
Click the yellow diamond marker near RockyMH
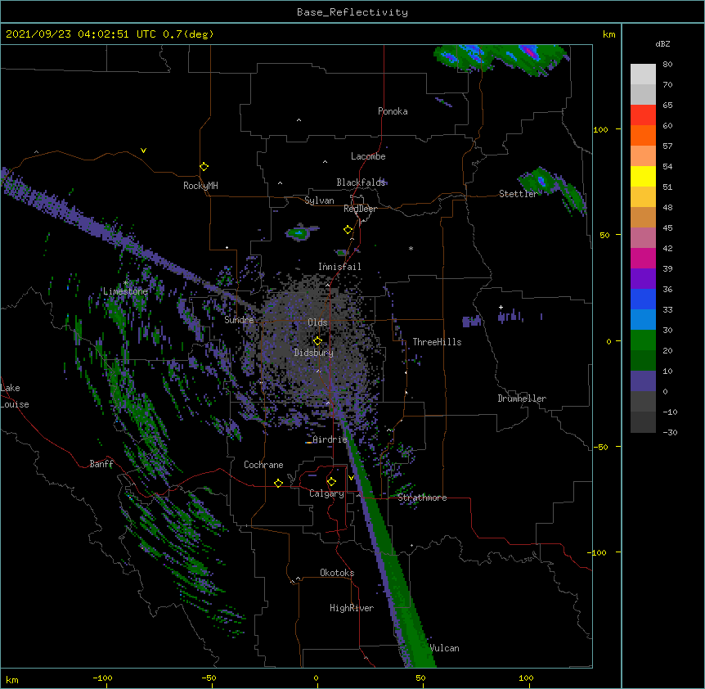pos(204,166)
